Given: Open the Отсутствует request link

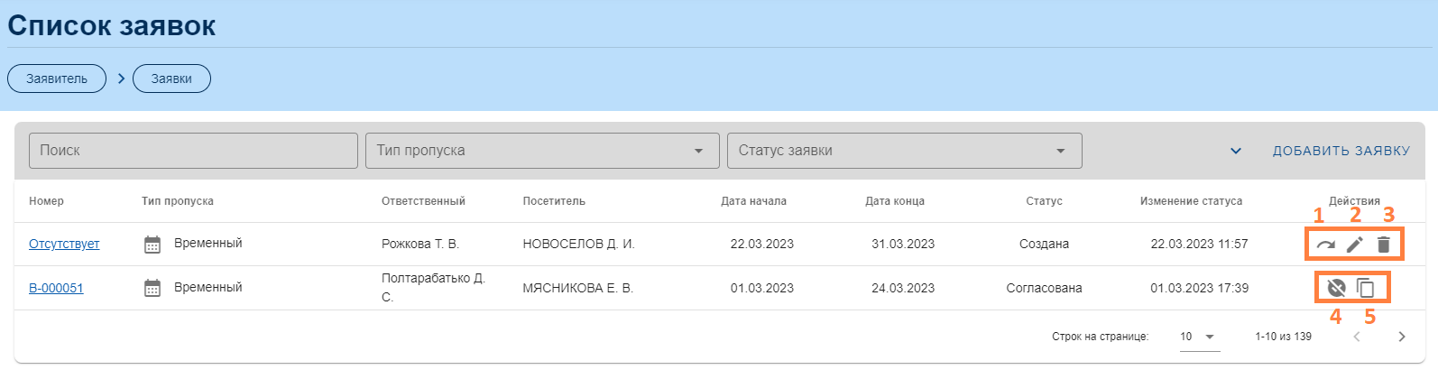Looking at the screenshot, I should [64, 245].
